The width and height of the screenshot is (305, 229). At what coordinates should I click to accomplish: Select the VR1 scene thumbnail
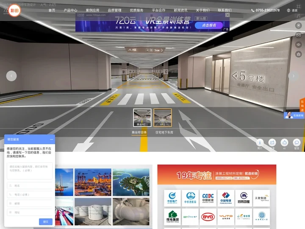click(x=163, y=117)
